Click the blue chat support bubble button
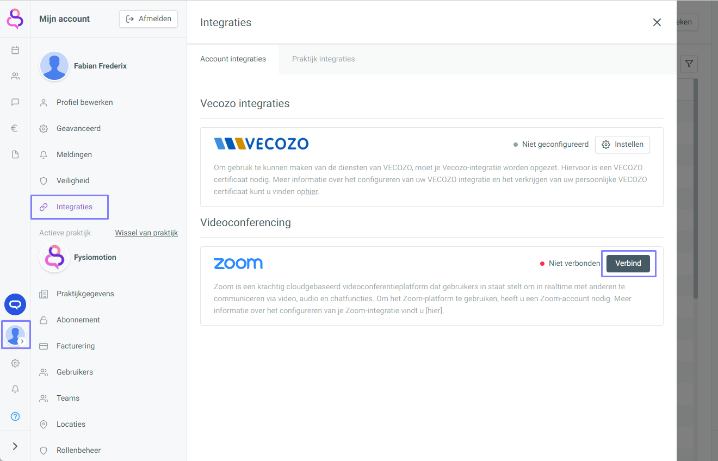 click(15, 304)
